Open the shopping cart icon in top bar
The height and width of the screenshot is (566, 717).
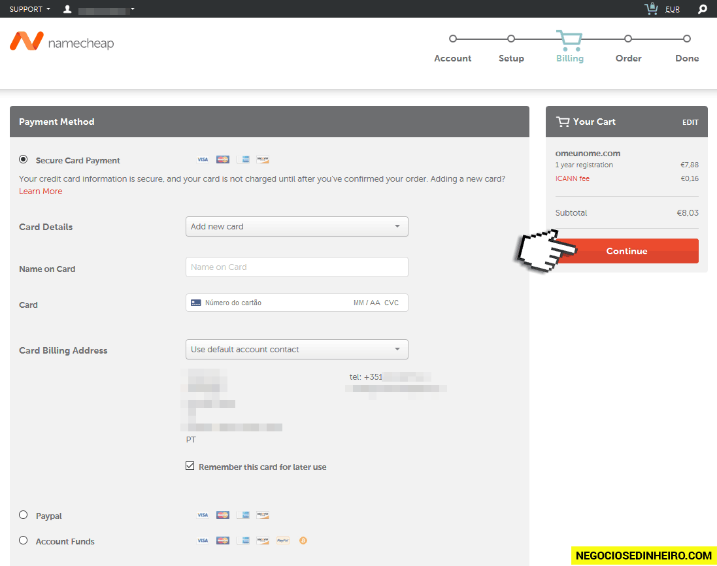coord(651,8)
